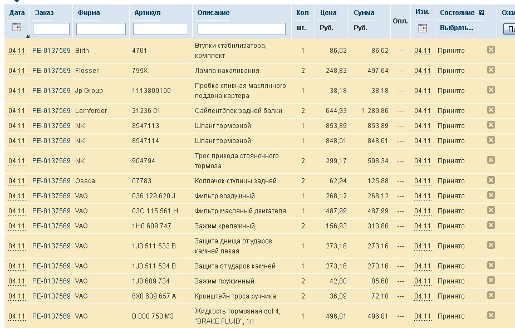Sort table by Фирма column
Screen dimensions: 515x328
coord(89,12)
